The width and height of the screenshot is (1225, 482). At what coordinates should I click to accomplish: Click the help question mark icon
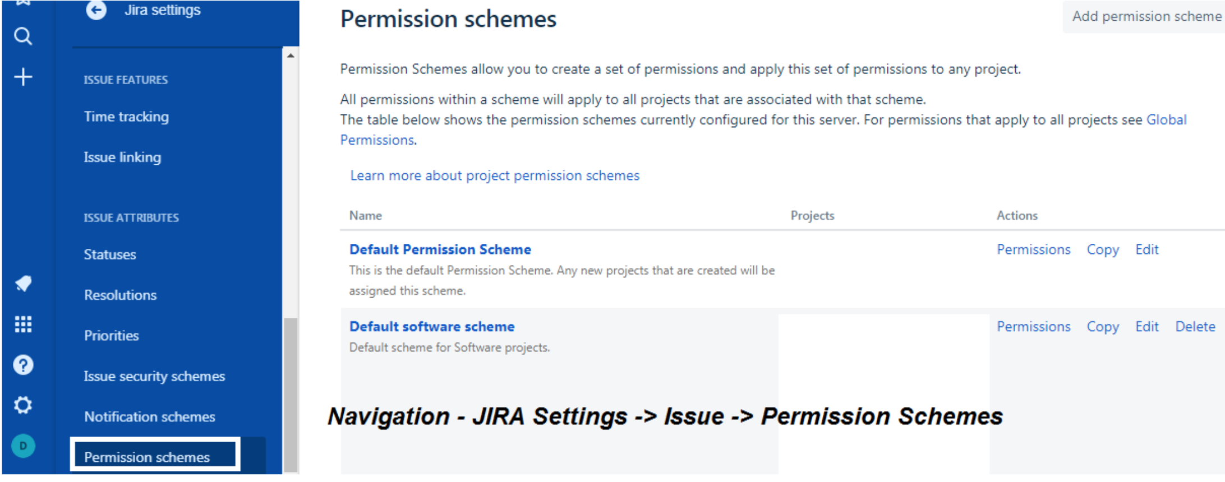pyautogui.click(x=23, y=365)
